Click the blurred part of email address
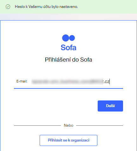The height and width of the screenshot is (151, 137). (x=67, y=82)
